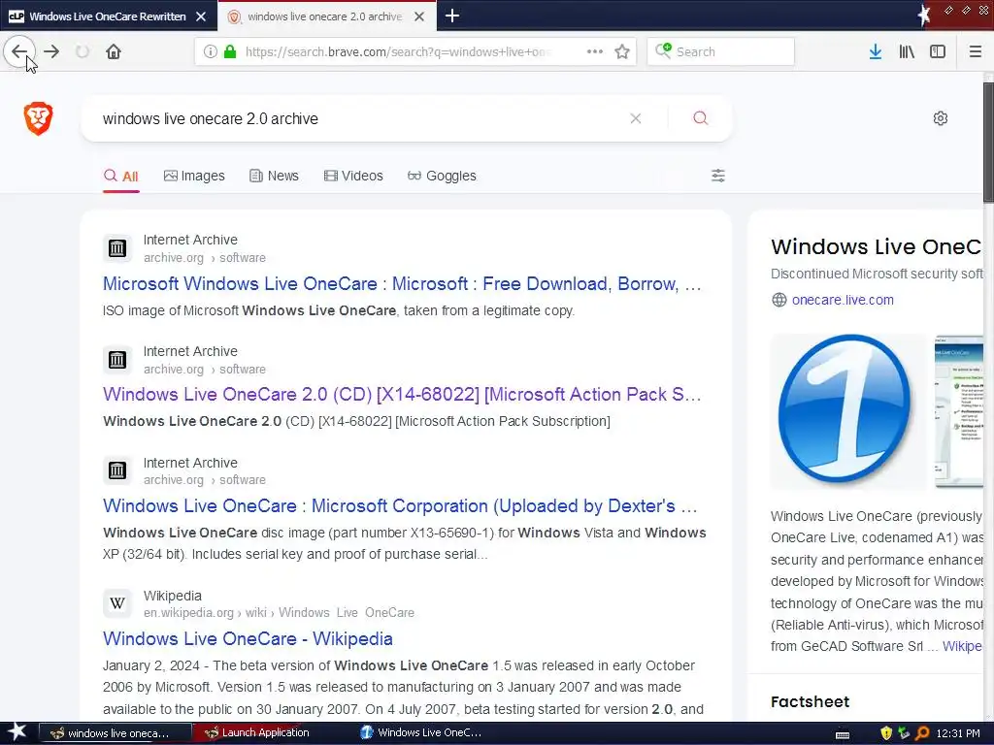Open page actions three-dot menu
The width and height of the screenshot is (994, 745).
tap(595, 51)
